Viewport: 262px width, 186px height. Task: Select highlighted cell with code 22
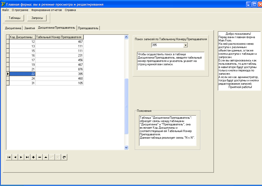23,74
